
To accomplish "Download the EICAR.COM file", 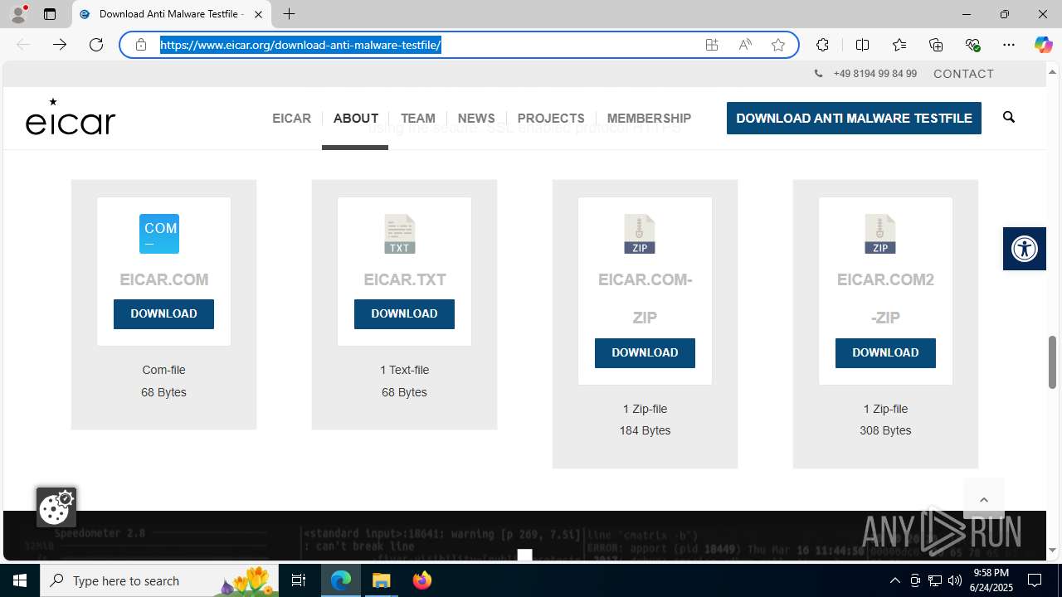I will point(163,314).
